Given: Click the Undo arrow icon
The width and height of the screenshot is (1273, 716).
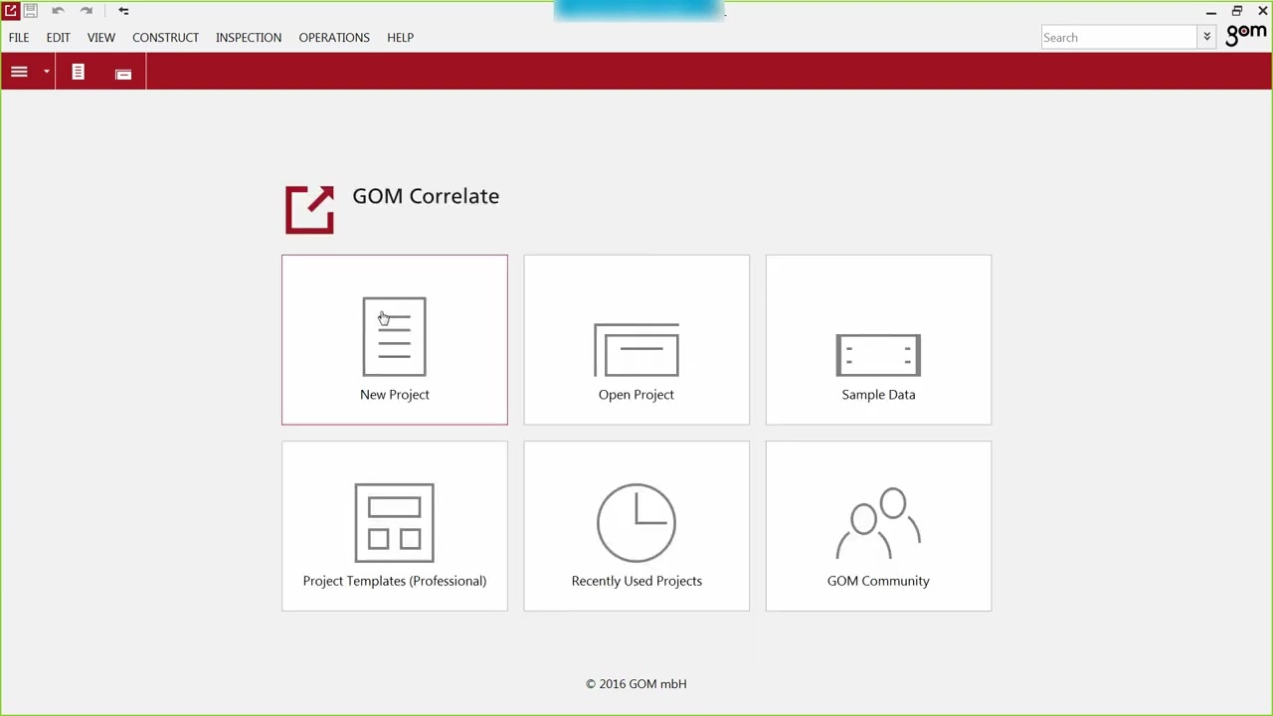Looking at the screenshot, I should pyautogui.click(x=58, y=11).
